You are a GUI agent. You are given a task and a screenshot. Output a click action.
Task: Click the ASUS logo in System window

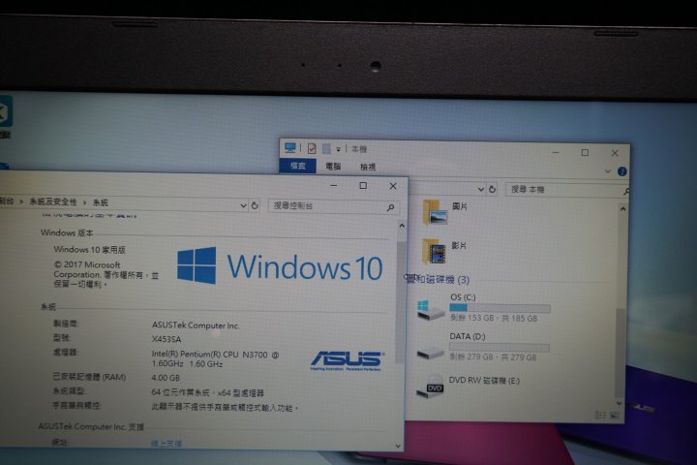point(348,360)
